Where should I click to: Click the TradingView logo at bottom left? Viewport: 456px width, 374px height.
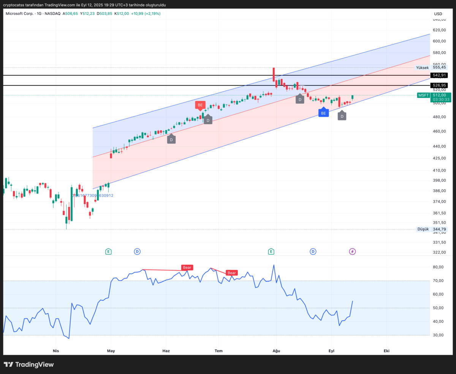click(28, 364)
